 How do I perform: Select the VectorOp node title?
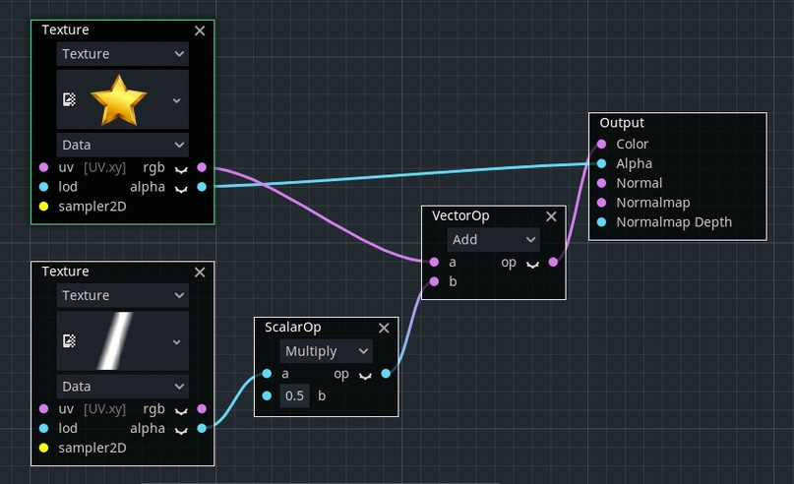click(460, 216)
